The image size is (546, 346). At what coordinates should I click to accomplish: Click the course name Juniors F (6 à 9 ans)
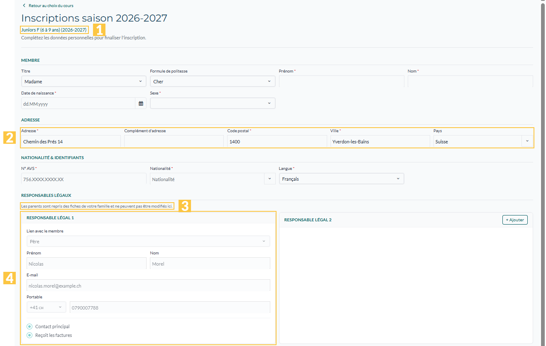[x=54, y=30]
